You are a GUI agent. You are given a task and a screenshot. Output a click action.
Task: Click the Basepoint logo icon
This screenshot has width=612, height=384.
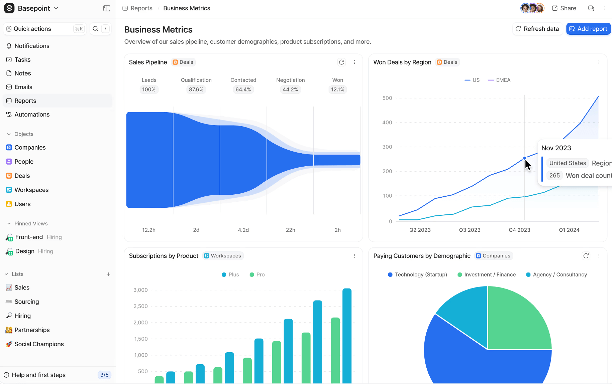tap(9, 8)
